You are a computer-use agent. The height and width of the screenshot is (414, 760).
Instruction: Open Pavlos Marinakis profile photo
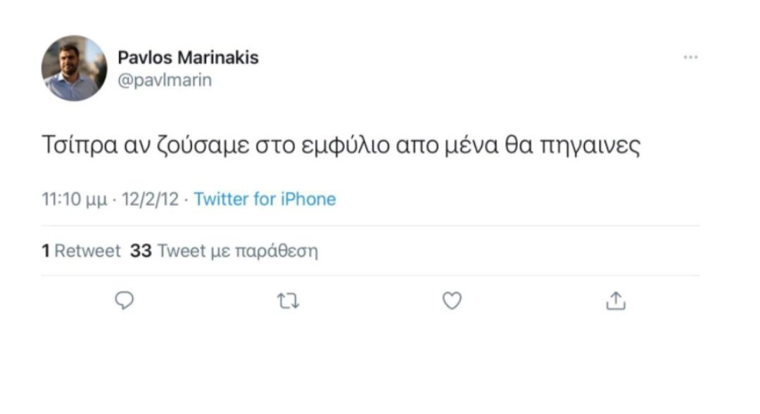pyautogui.click(x=74, y=68)
